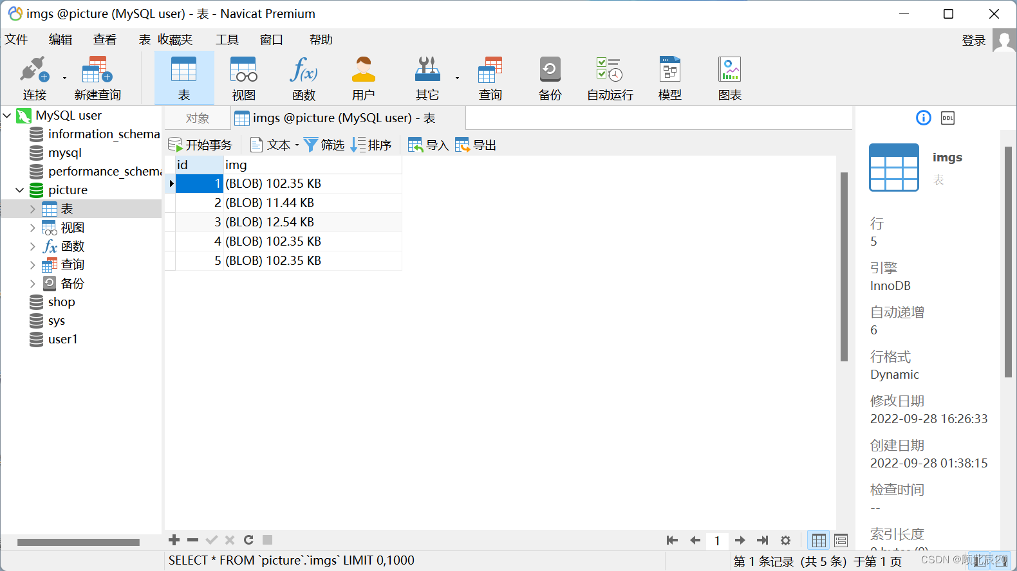This screenshot has height=571, width=1017.
Task: Open the Help menu
Action: click(321, 40)
